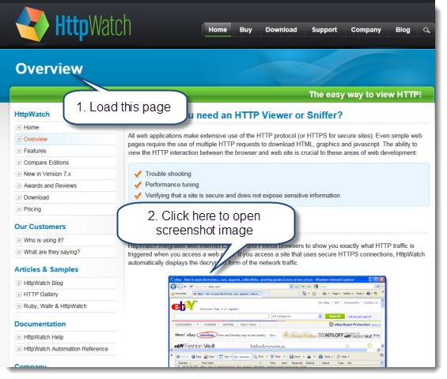Click the 'The easy way to view HTTP!' banner

[x=366, y=95]
